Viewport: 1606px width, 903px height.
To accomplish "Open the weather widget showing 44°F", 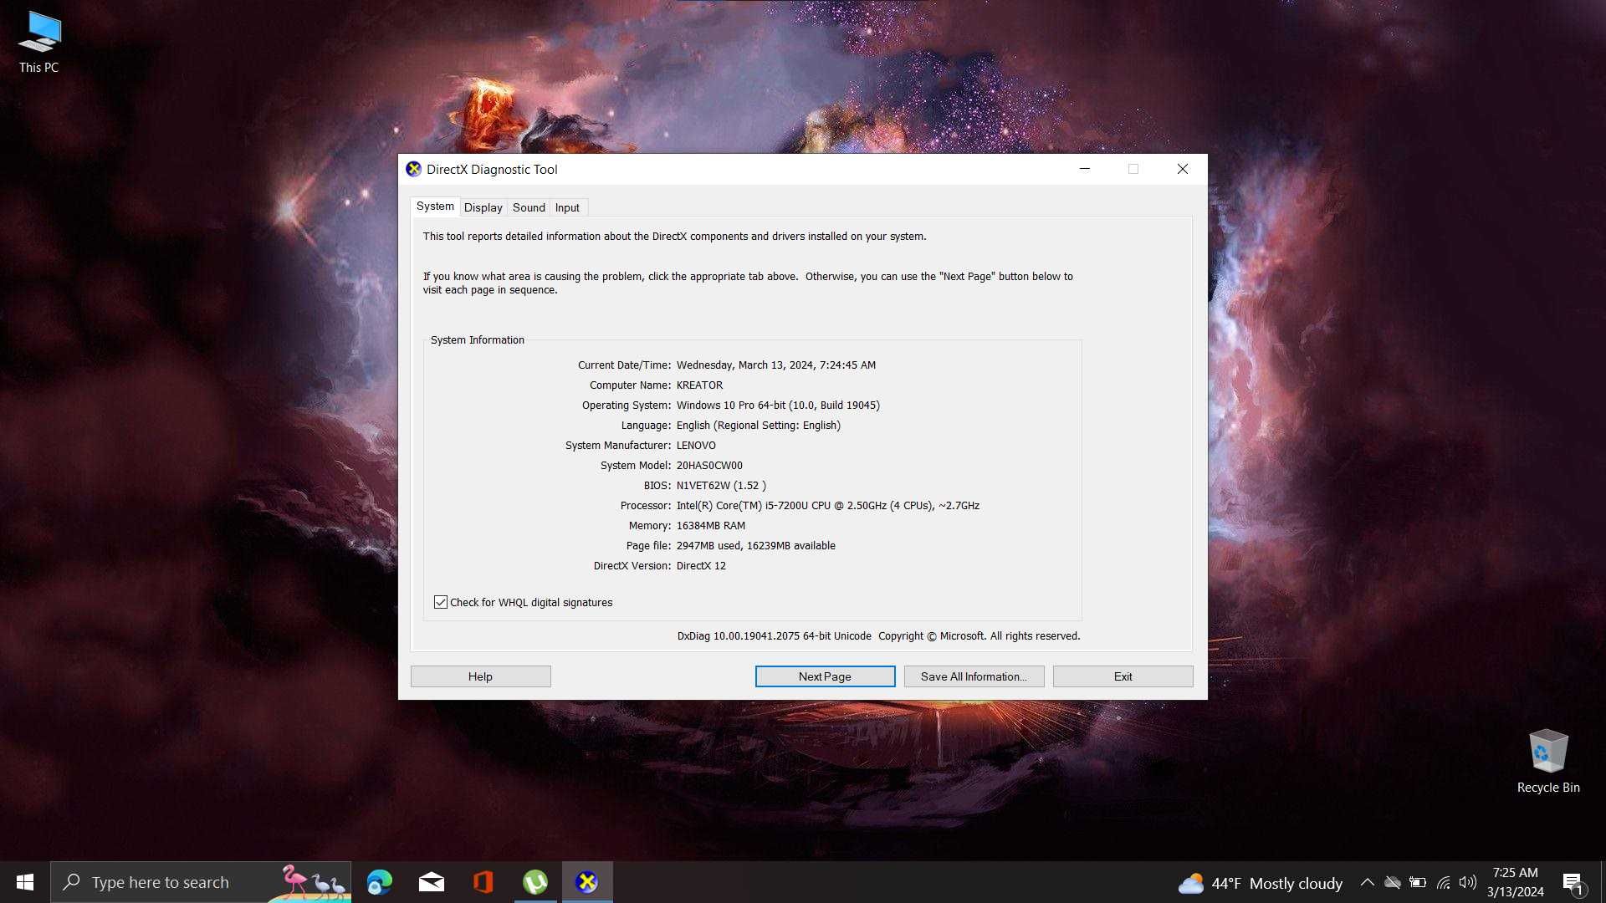I will click(x=1260, y=883).
